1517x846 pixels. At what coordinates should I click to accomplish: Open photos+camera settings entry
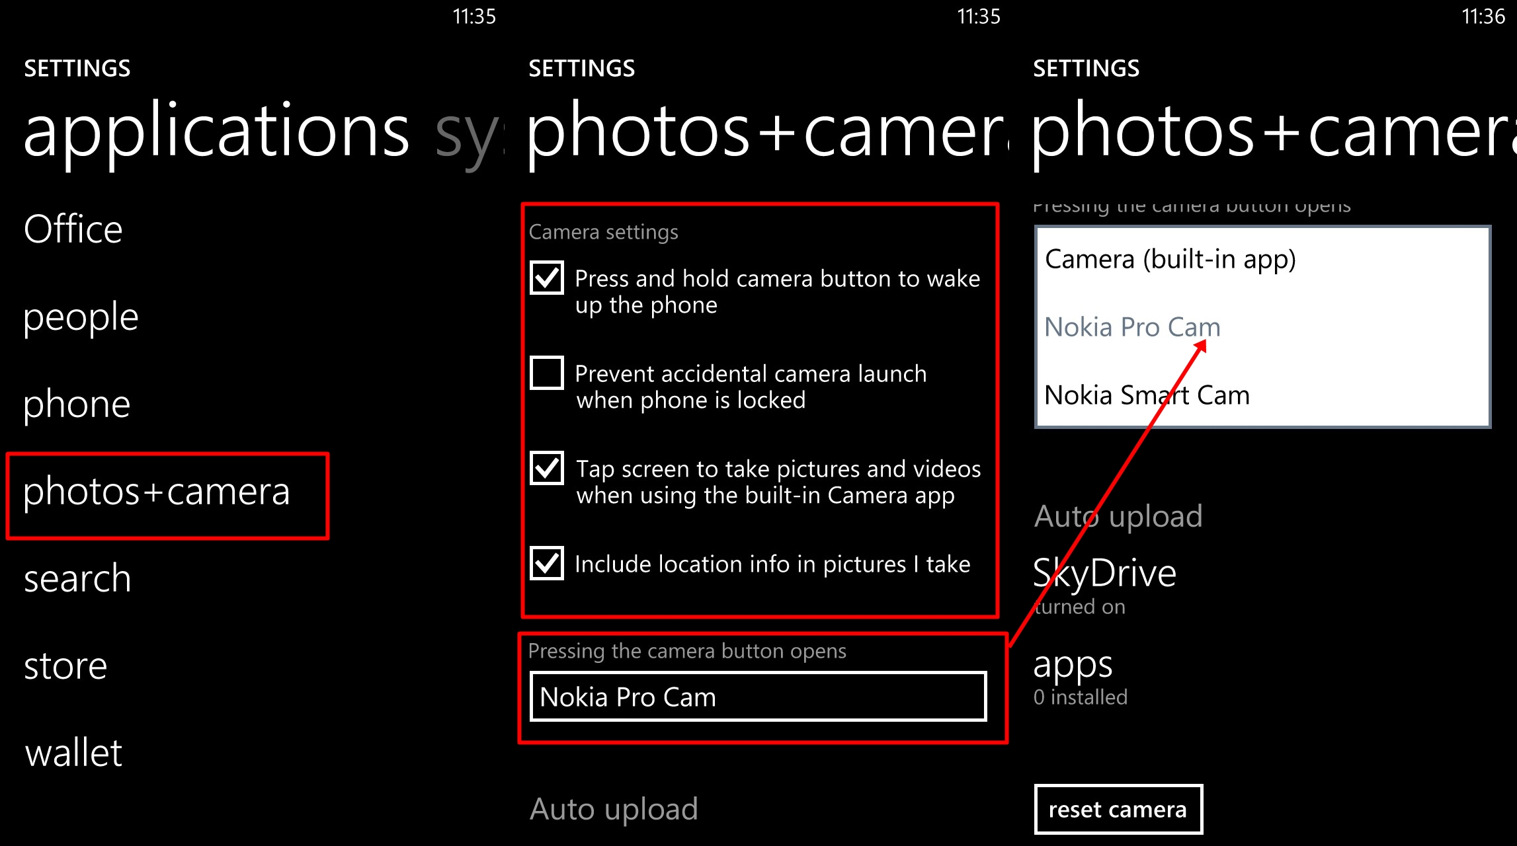point(157,492)
